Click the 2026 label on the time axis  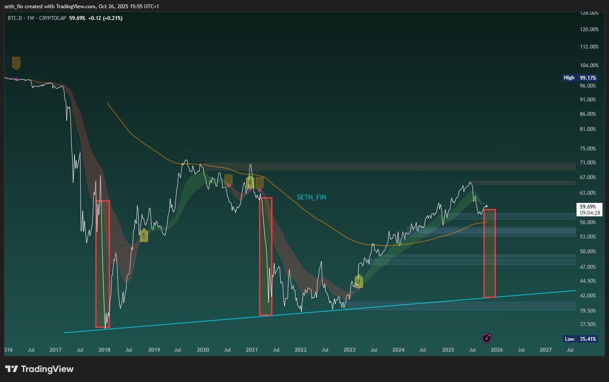click(x=496, y=350)
